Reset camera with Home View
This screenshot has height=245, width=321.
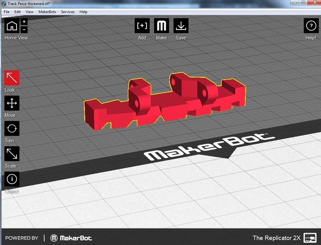coord(12,26)
